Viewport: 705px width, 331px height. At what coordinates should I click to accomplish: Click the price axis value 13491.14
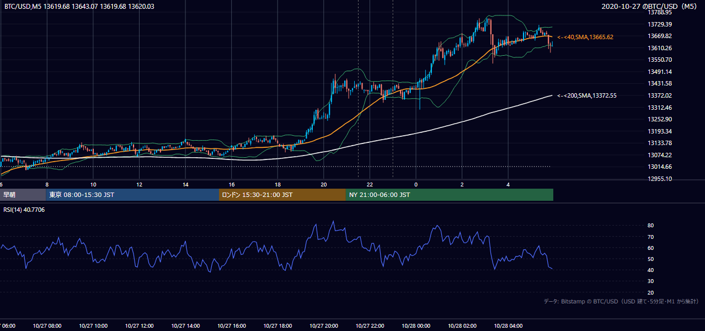coord(660,72)
